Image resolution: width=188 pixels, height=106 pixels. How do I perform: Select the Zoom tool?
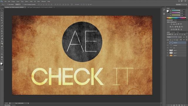[x=2, y=59]
